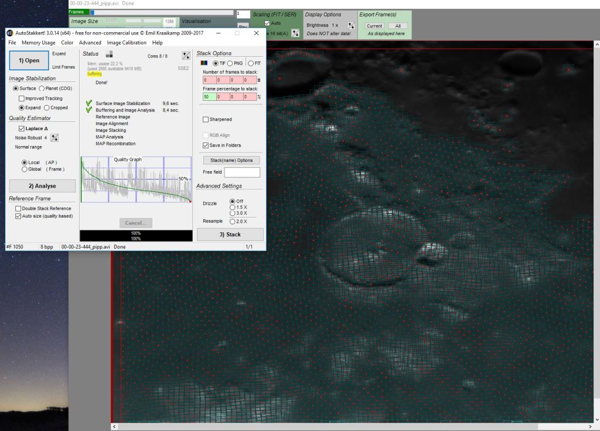Click the Free field text box
600x431 pixels.
click(x=242, y=172)
